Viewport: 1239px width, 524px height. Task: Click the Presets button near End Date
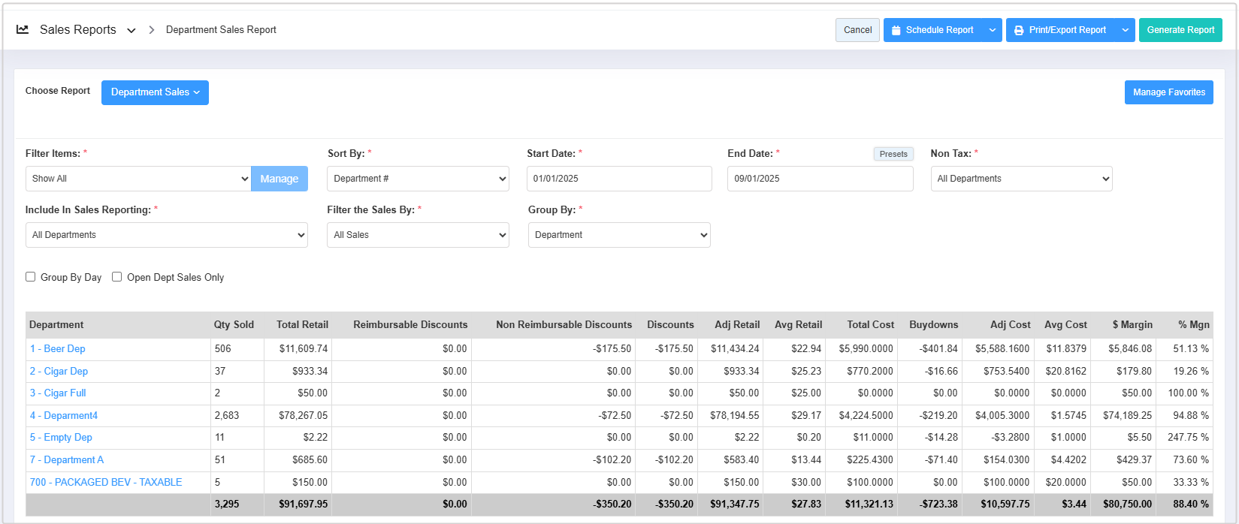(x=893, y=154)
